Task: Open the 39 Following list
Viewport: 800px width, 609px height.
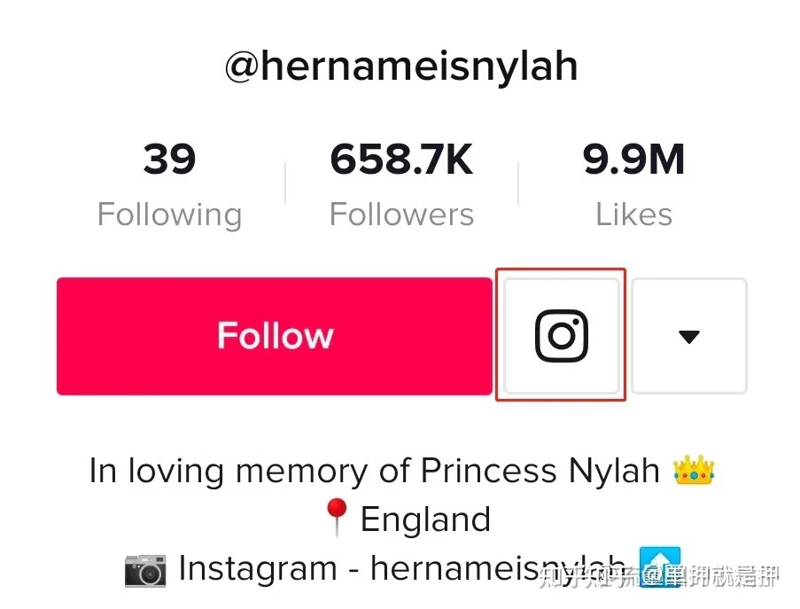Action: (x=169, y=184)
